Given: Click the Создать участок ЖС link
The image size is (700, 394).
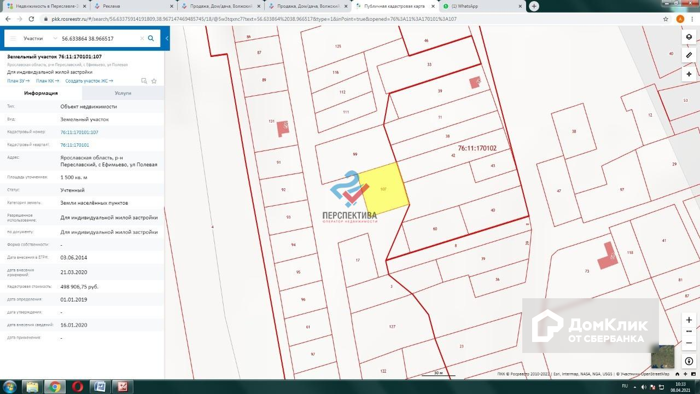Looking at the screenshot, I should (88, 81).
